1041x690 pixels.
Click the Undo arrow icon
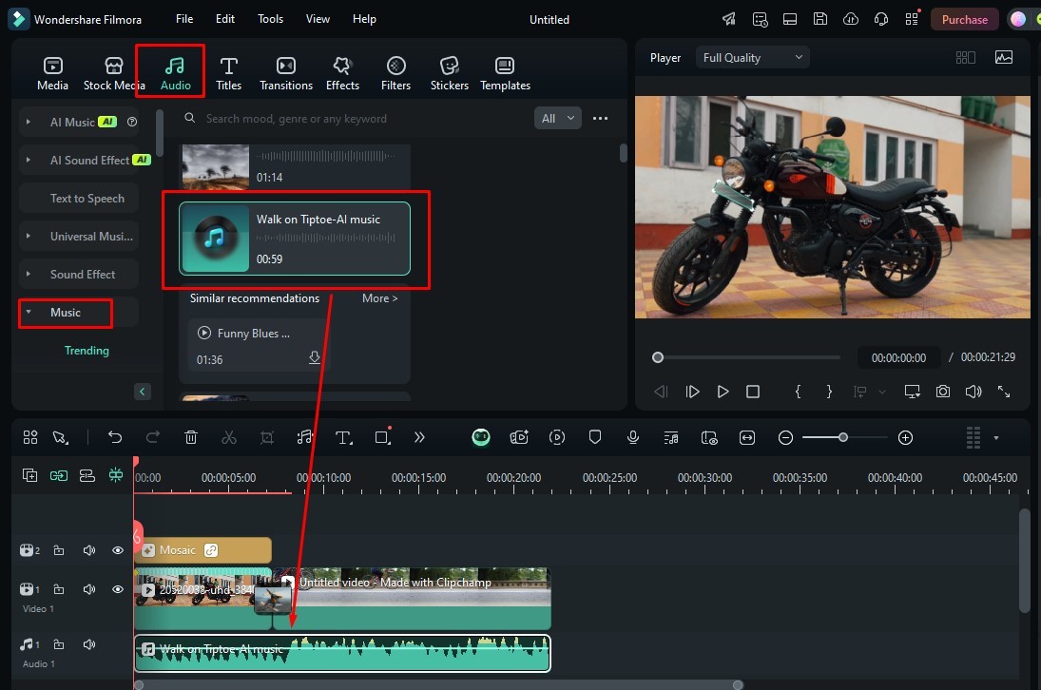point(115,437)
